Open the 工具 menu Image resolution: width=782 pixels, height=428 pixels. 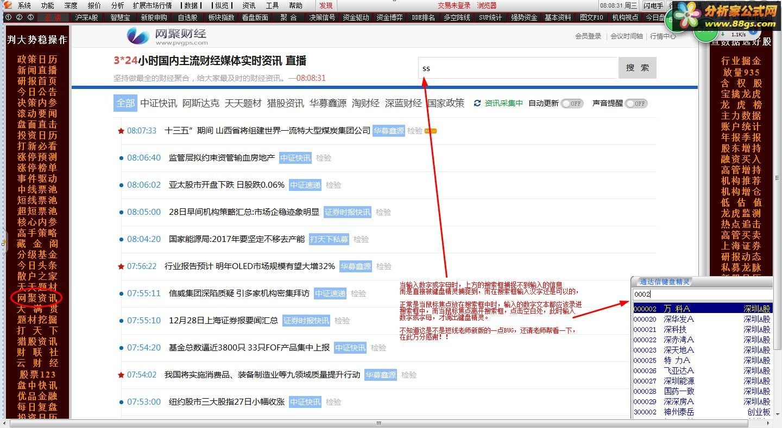(272, 5)
